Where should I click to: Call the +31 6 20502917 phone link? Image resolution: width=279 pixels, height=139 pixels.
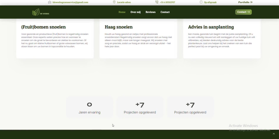point(167,2)
